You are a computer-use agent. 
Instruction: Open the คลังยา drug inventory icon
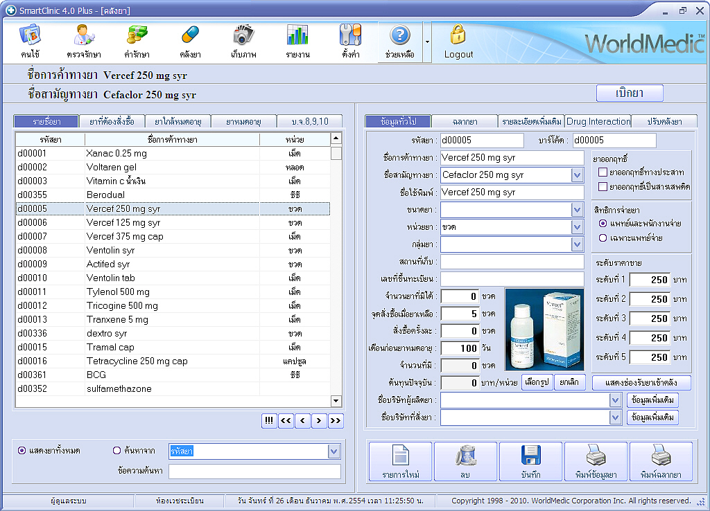190,41
